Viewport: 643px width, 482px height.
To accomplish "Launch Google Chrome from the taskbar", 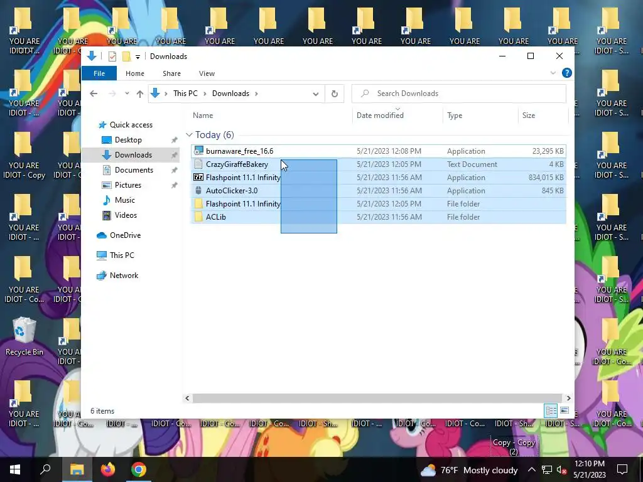I will (x=139, y=469).
